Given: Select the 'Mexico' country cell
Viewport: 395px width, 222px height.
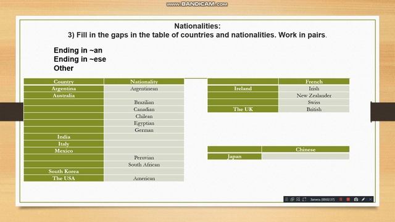Looking at the screenshot, I should point(64,150).
